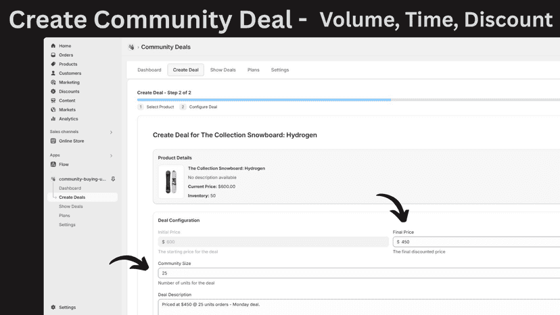560x315 pixels.
Task: Click the Markets globe icon
Action: click(53, 110)
